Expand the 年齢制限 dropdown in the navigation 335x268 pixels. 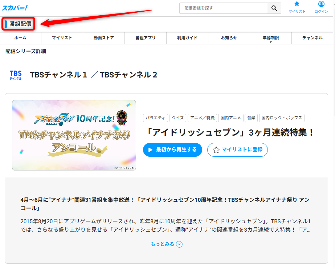coord(270,38)
